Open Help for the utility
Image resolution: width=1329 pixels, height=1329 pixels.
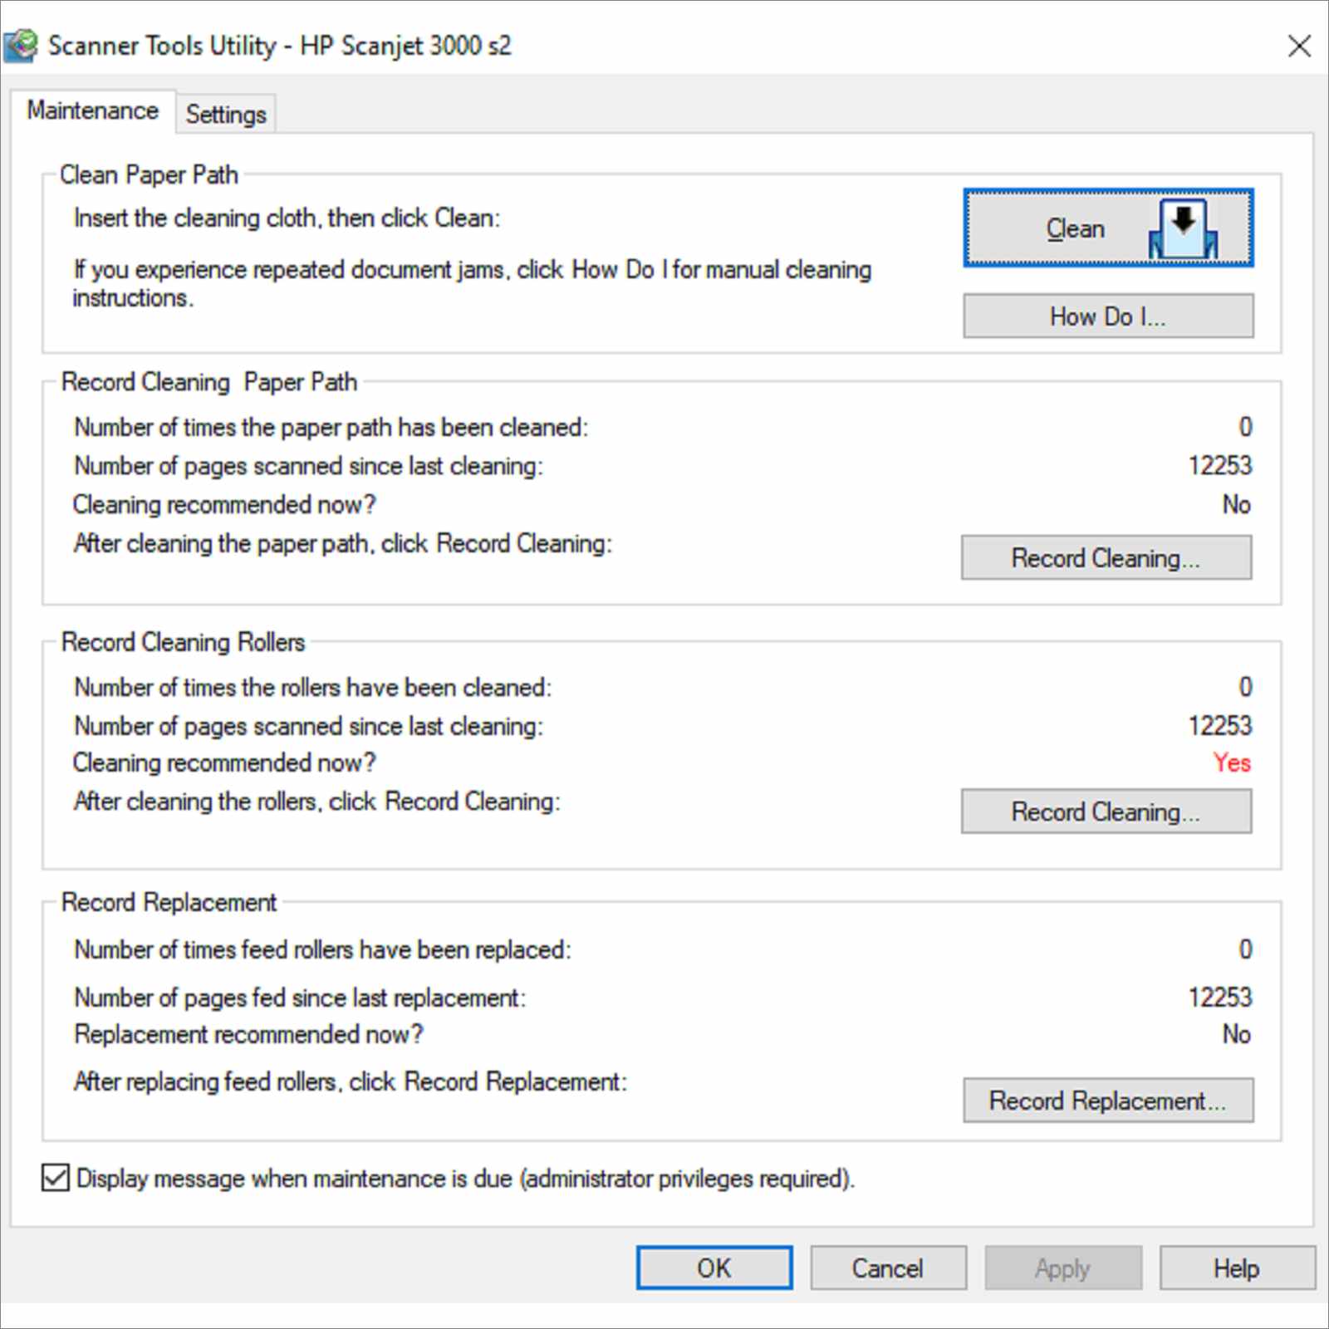coord(1237,1268)
